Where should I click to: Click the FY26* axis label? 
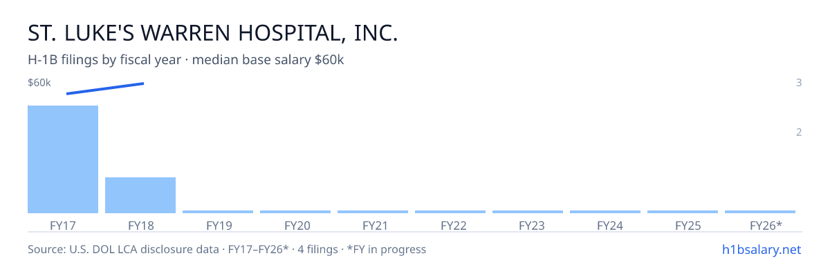766,225
